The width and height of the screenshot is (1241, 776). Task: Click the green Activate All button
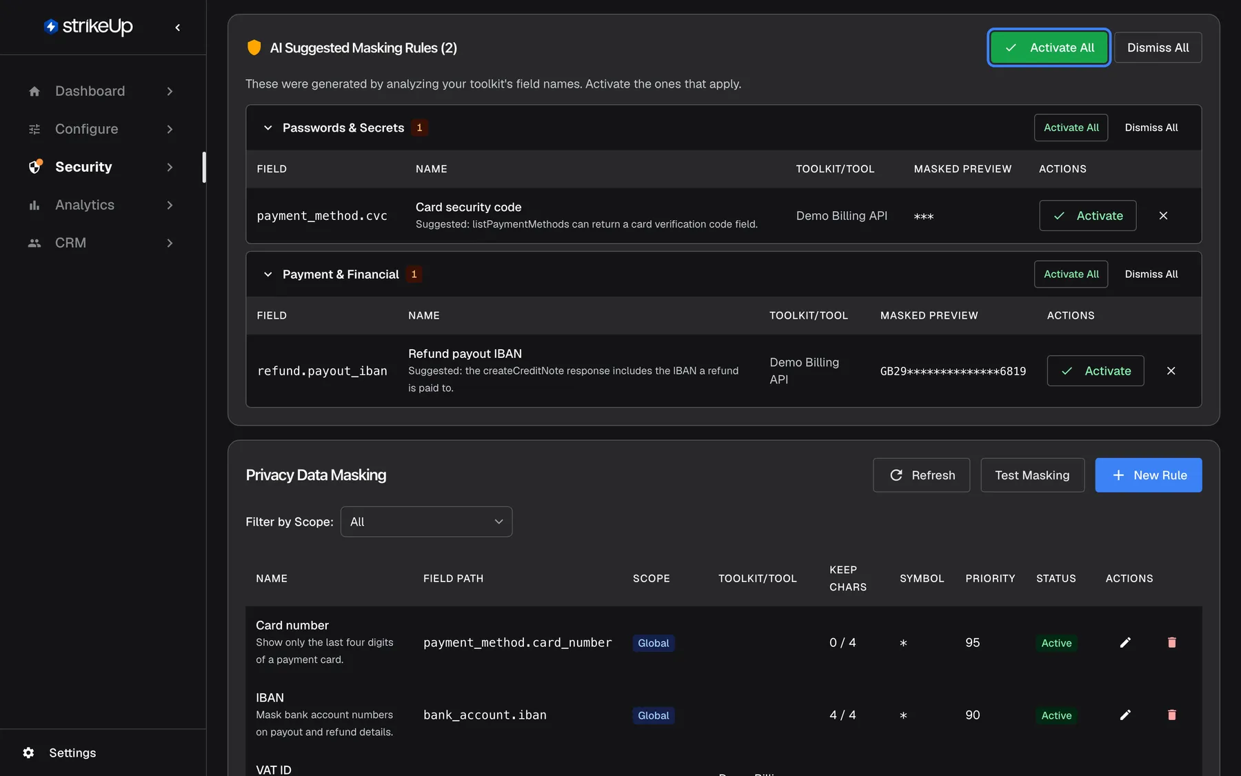[x=1049, y=48]
